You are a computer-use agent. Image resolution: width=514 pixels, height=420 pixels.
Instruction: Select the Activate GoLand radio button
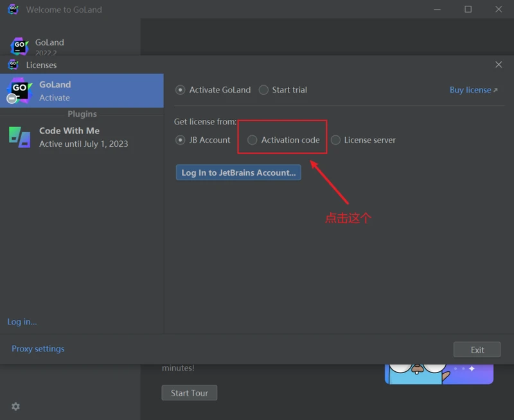click(x=181, y=90)
